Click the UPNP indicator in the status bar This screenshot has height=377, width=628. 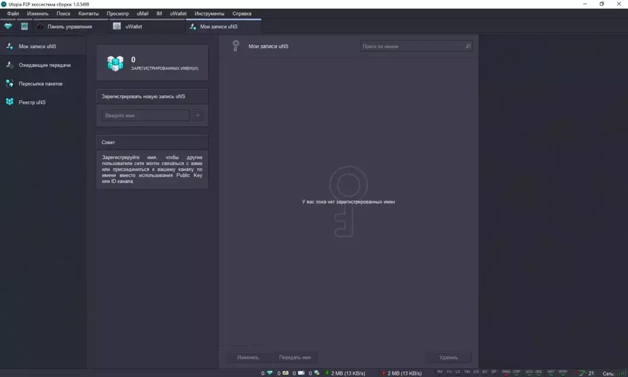point(562,372)
